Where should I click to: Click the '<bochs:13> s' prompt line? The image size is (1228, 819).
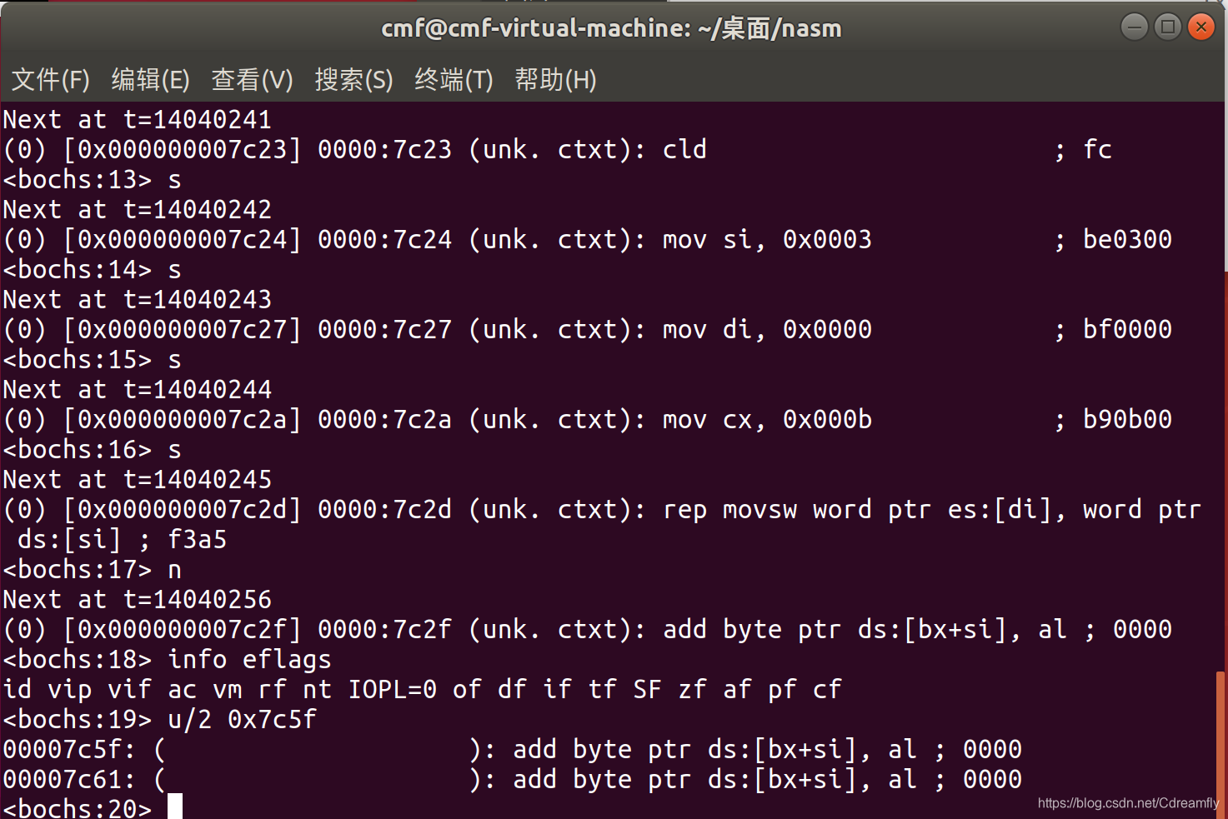coord(92,179)
